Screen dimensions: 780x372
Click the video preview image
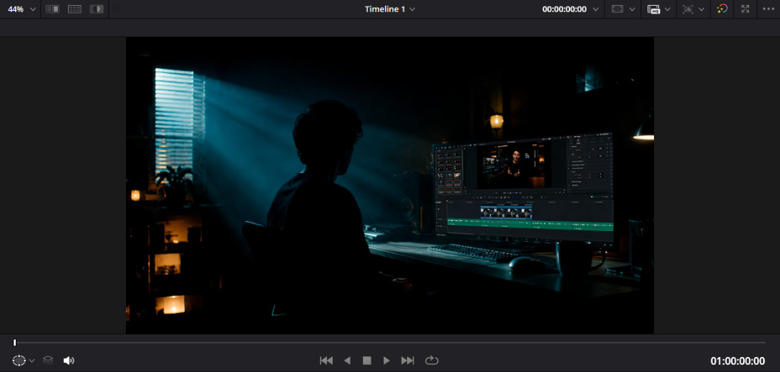(x=390, y=185)
